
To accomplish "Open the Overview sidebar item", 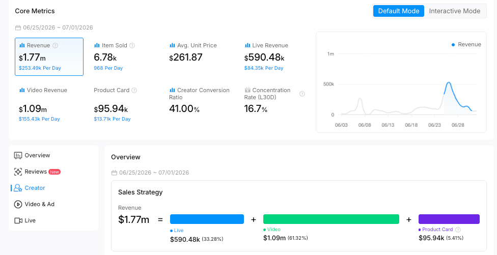I will coord(53,155).
